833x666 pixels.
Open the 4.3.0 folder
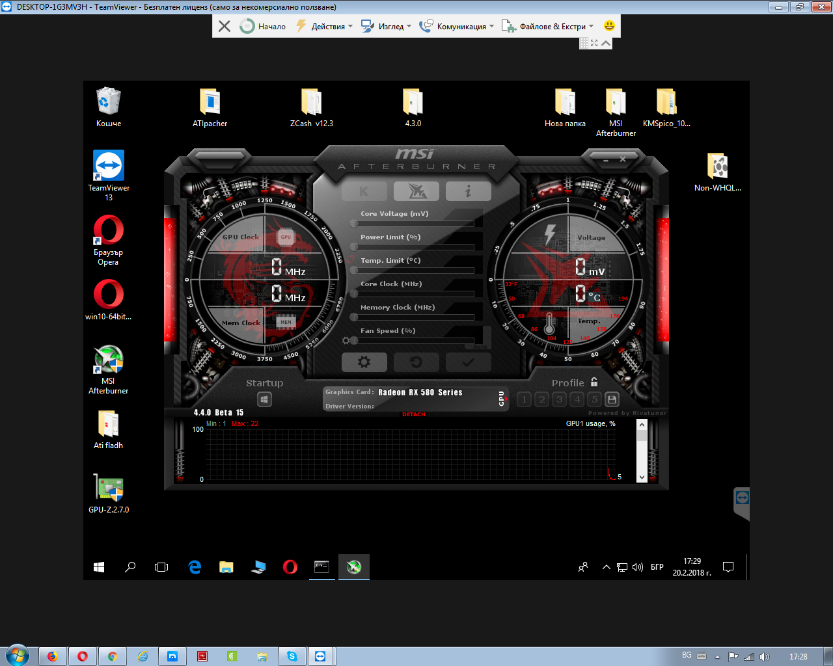click(413, 107)
